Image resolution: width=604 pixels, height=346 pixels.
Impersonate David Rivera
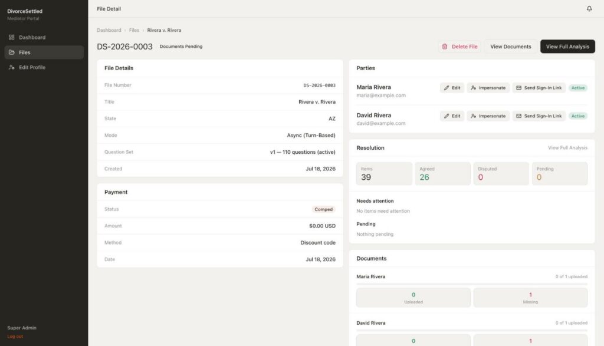tap(488, 116)
